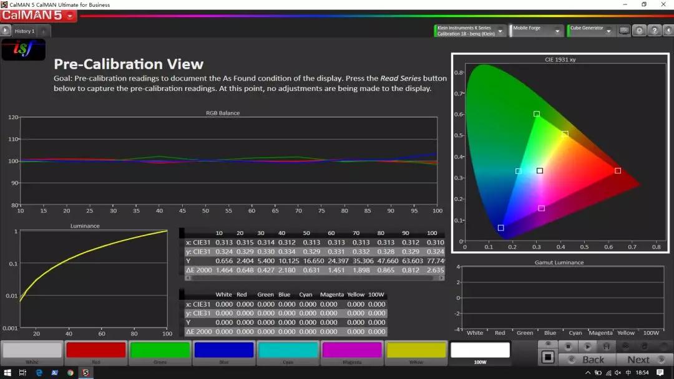
Task: Click the Magenta color patch
Action: (351, 352)
